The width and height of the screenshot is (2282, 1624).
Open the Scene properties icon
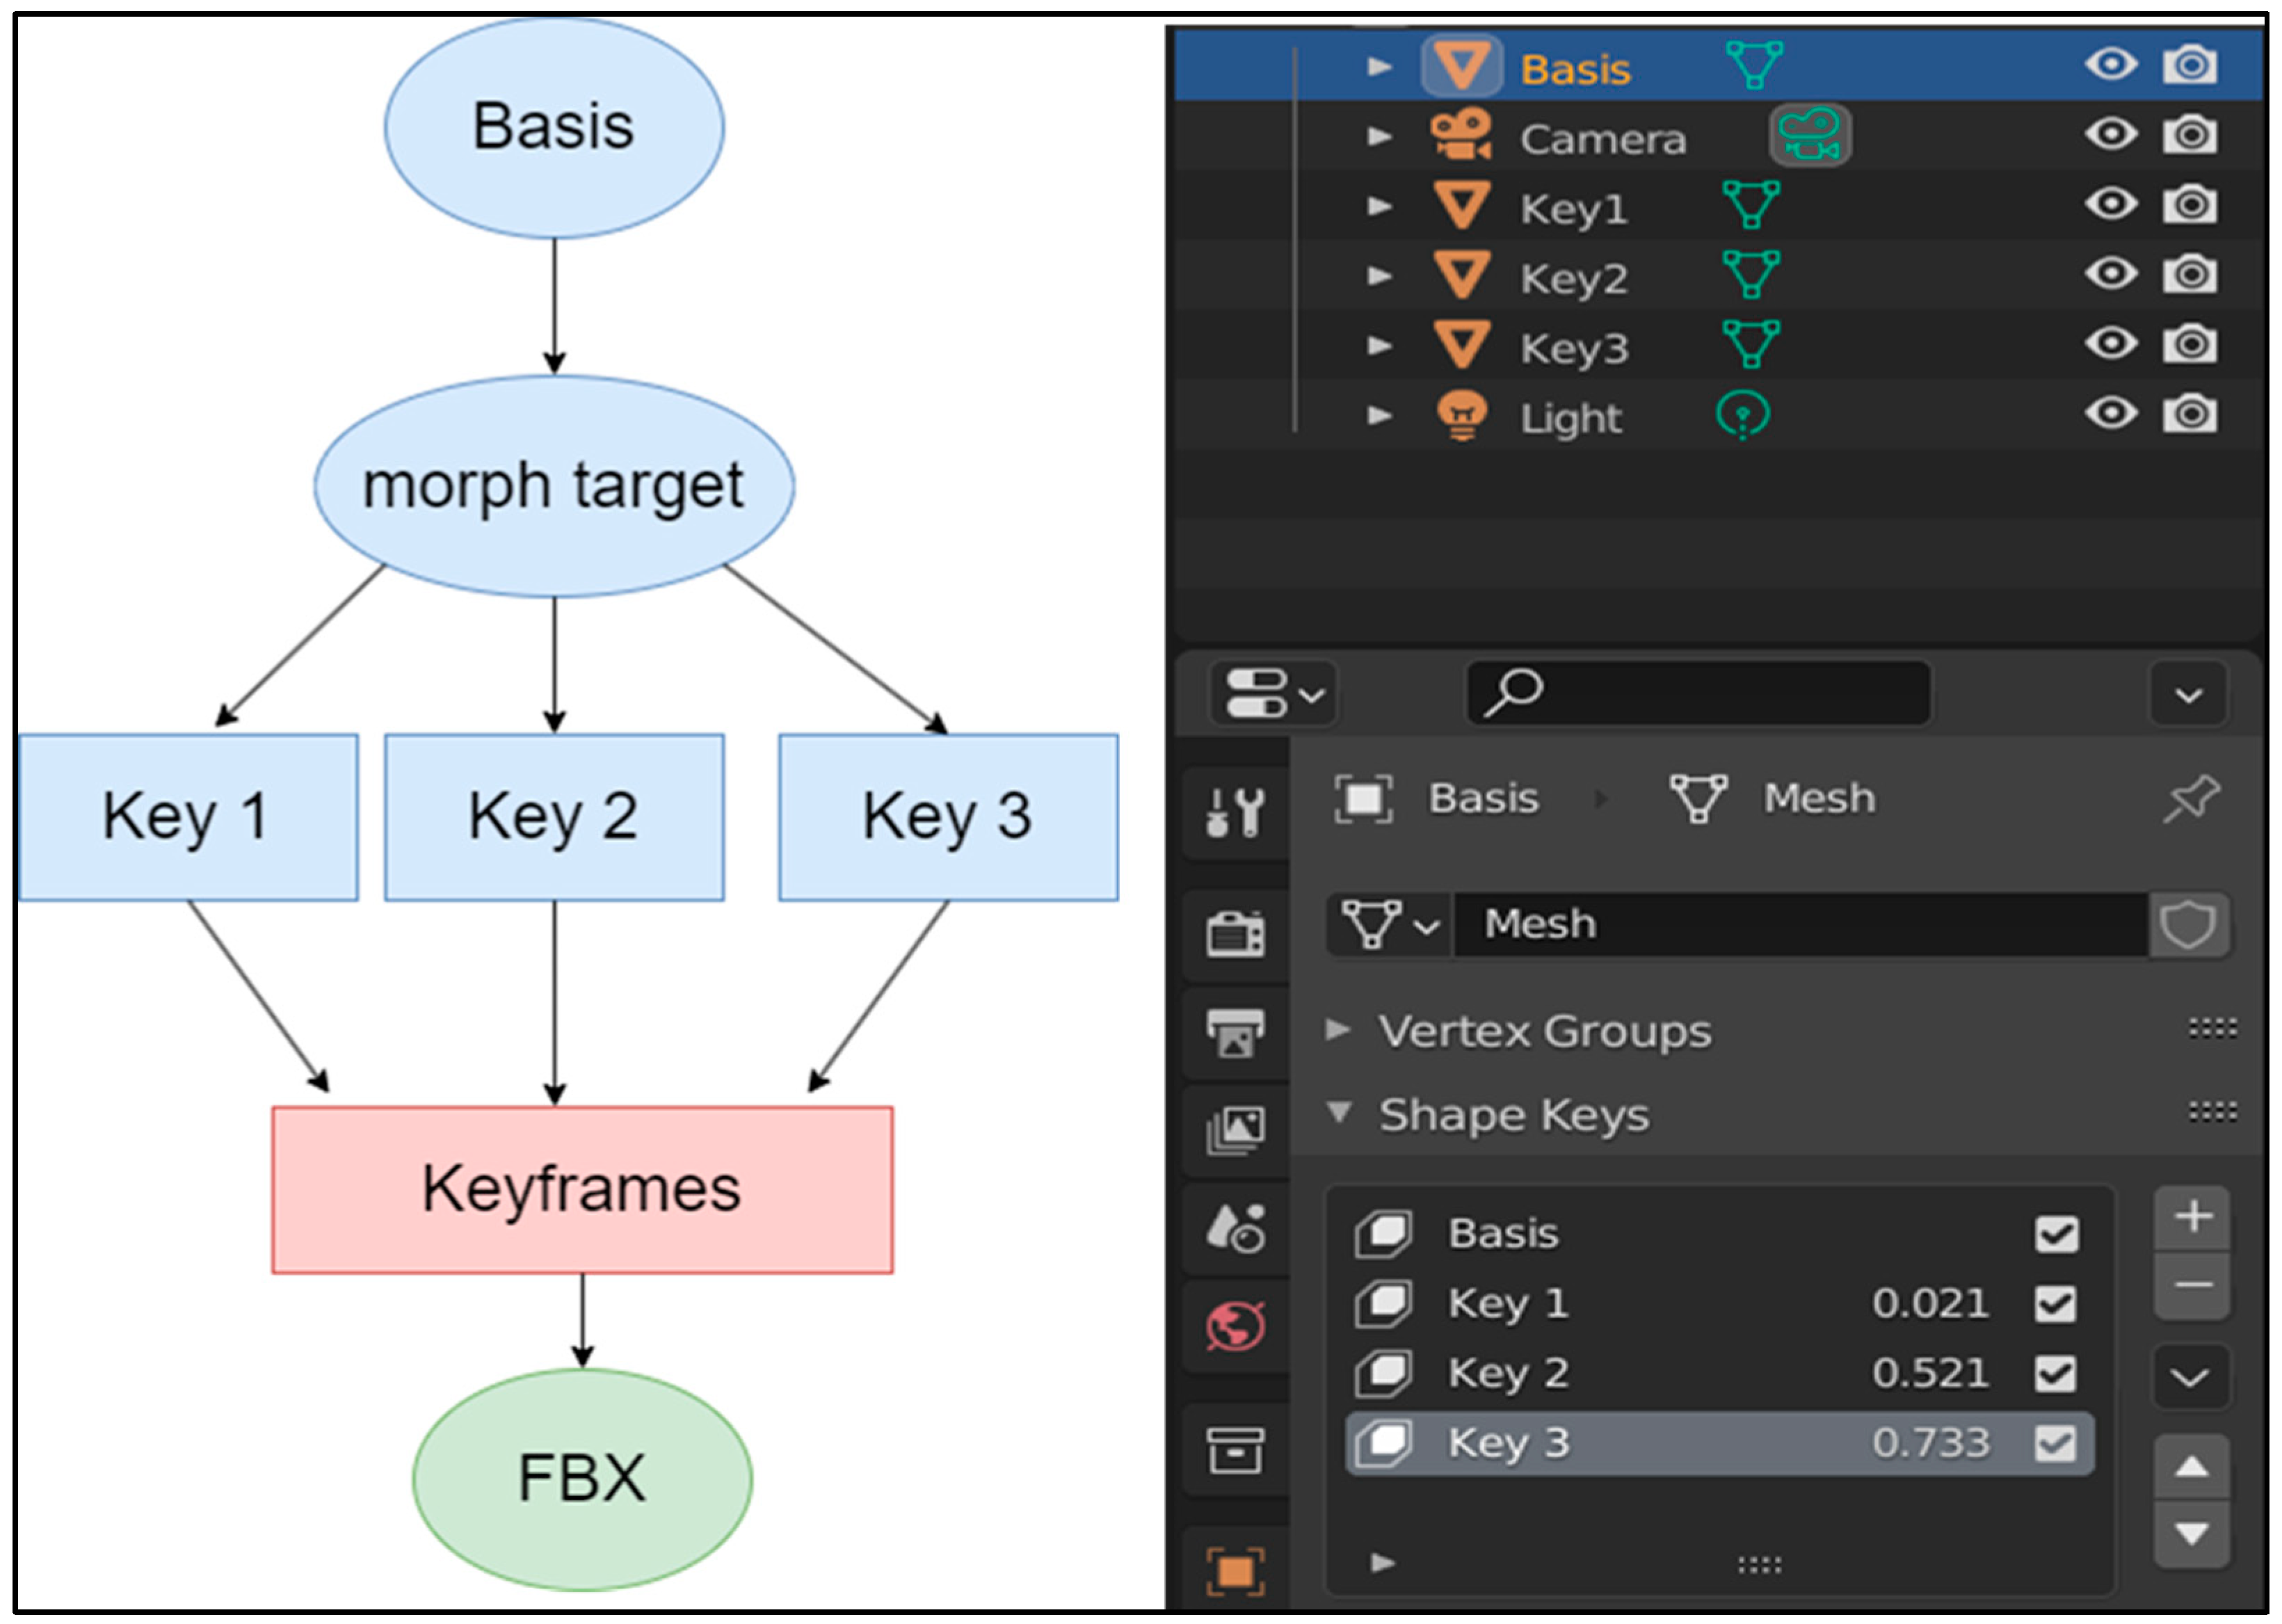point(1235,1228)
